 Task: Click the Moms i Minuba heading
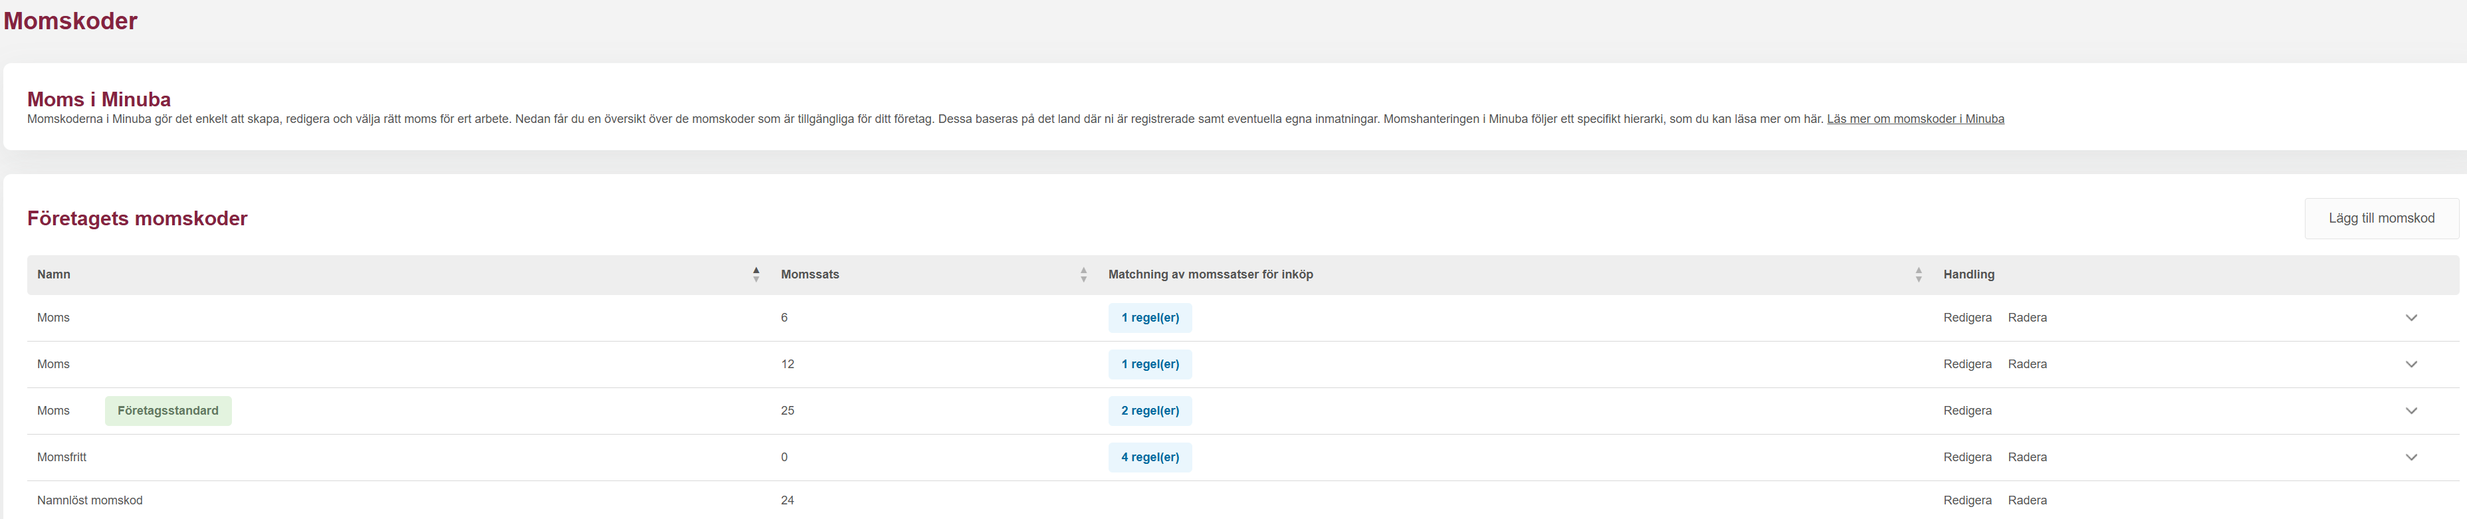pyautogui.click(x=98, y=100)
